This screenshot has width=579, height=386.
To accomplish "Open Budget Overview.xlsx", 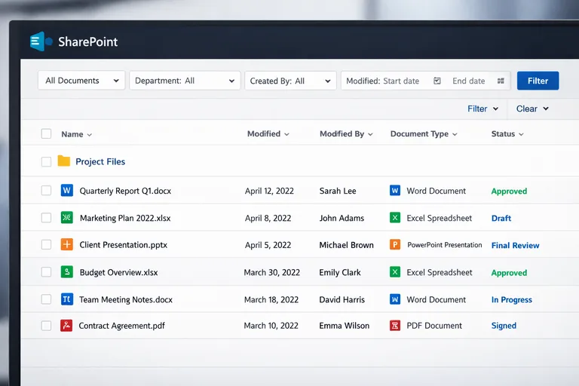I will tap(119, 273).
